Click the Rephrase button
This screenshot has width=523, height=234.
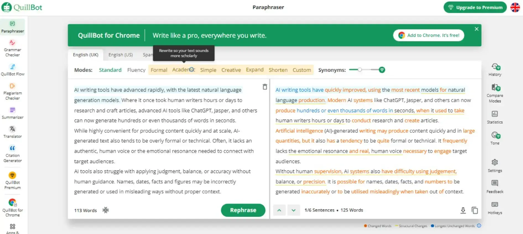click(243, 210)
